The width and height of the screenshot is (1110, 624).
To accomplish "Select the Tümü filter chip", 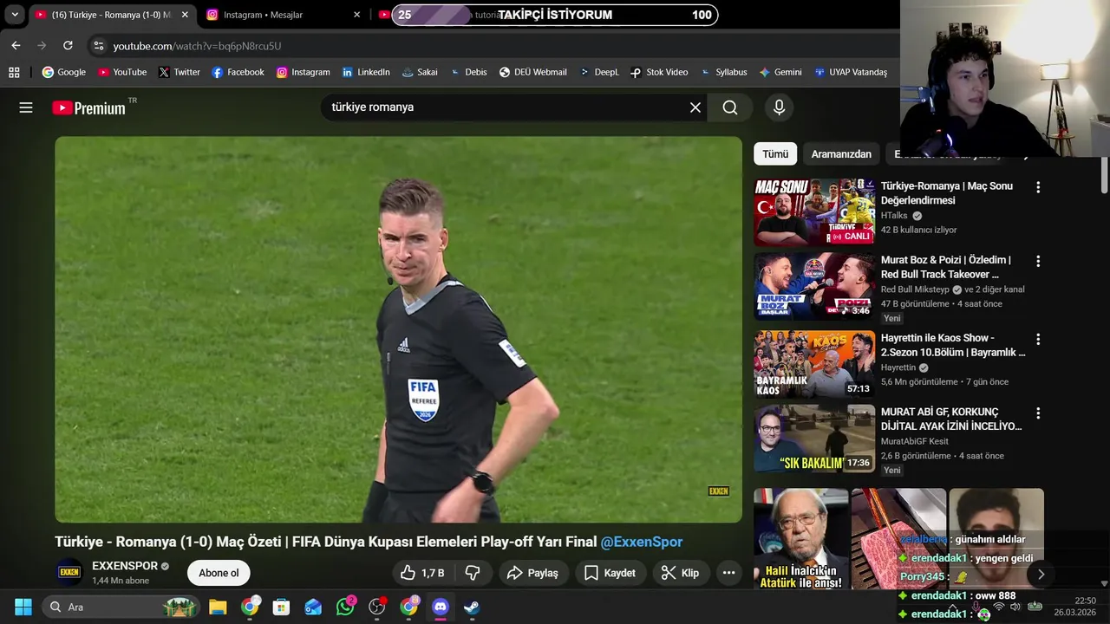I will pos(775,154).
